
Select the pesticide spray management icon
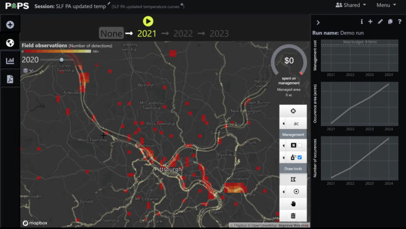[293, 157]
